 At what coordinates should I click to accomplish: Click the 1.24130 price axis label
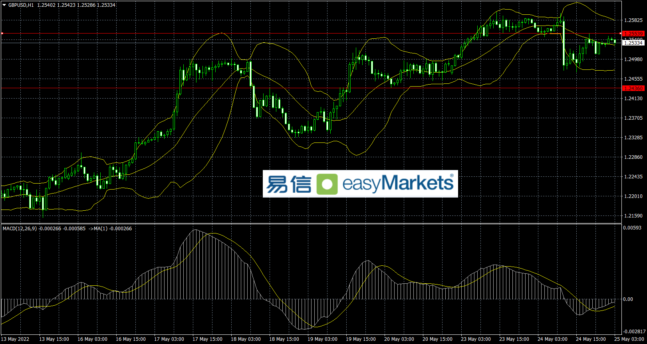click(633, 99)
